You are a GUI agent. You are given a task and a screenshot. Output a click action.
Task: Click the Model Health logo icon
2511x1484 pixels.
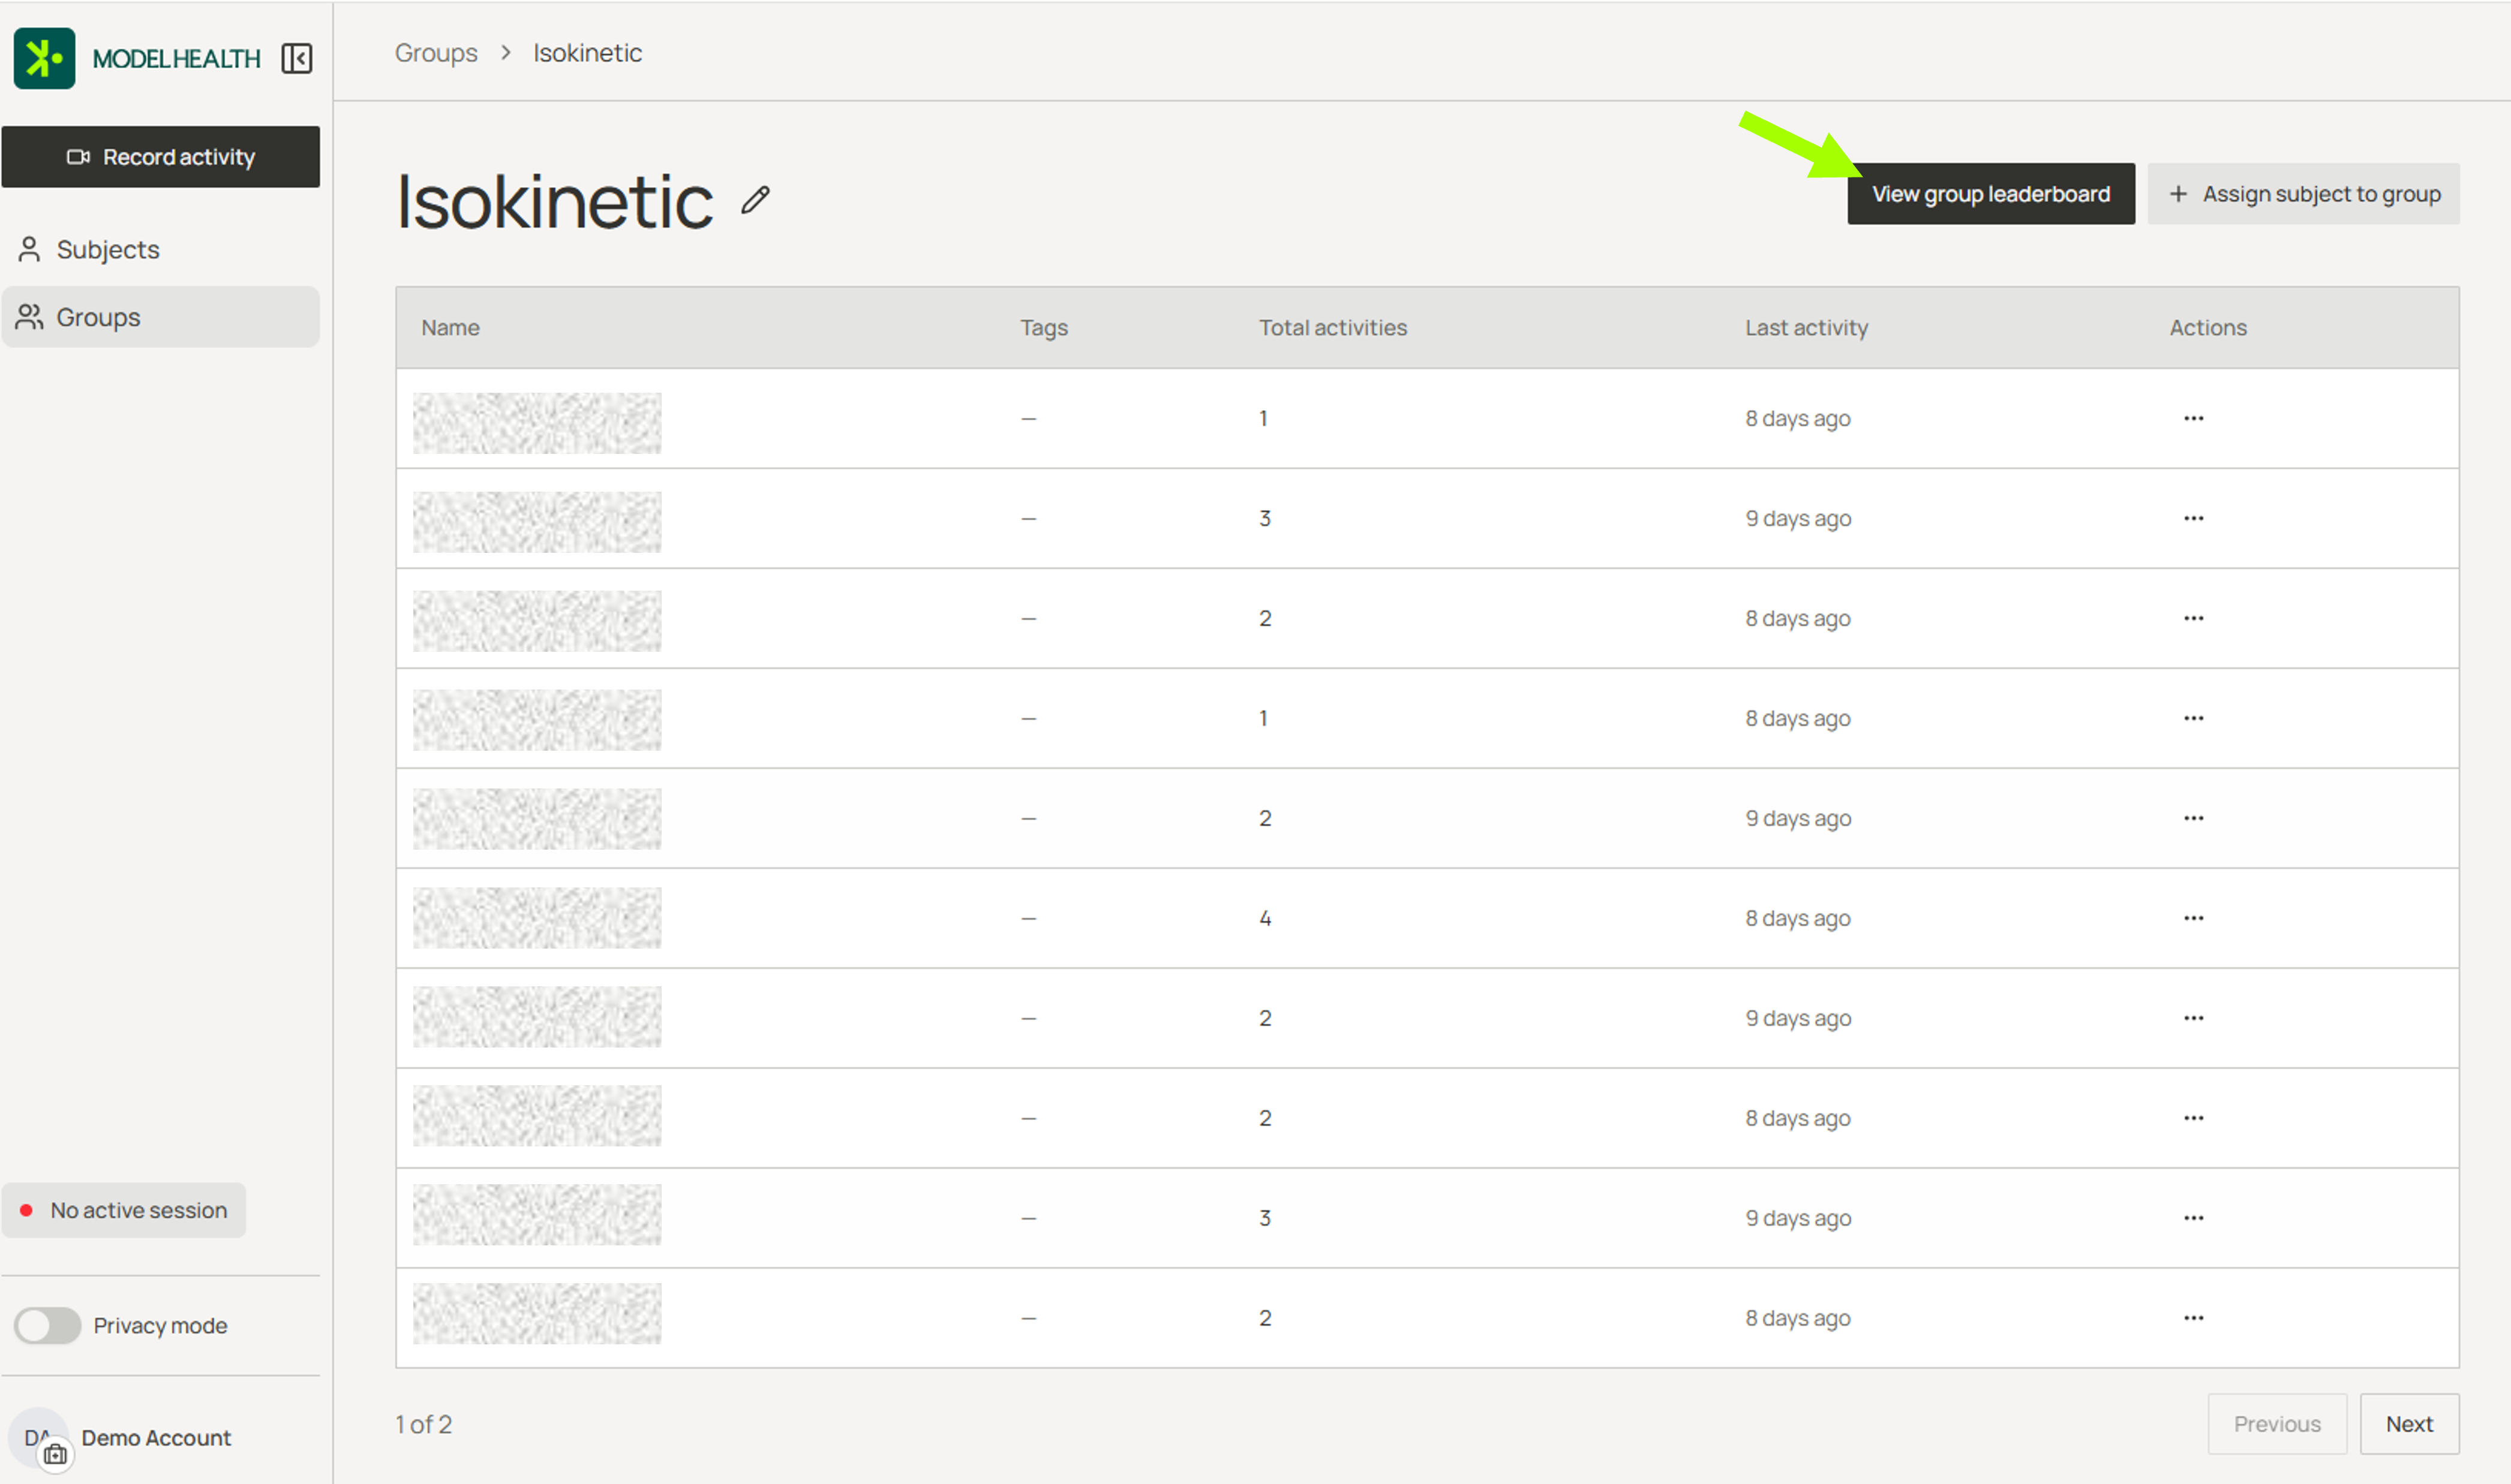44,58
